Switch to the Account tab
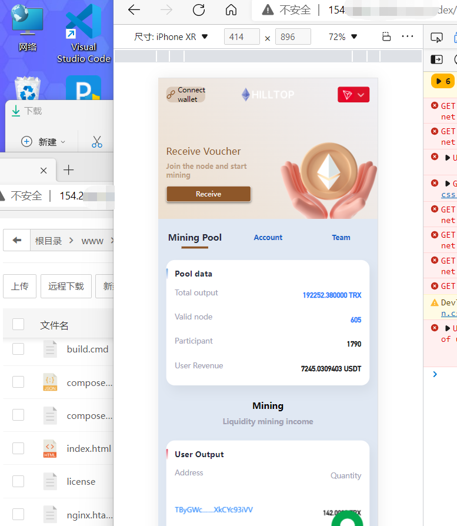Screen dimensions: 457x526 [x=268, y=238]
